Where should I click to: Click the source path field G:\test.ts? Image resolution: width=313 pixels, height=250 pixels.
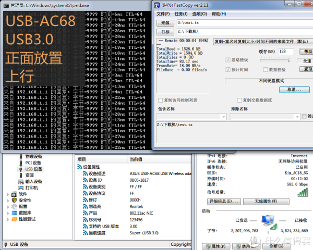245,23
